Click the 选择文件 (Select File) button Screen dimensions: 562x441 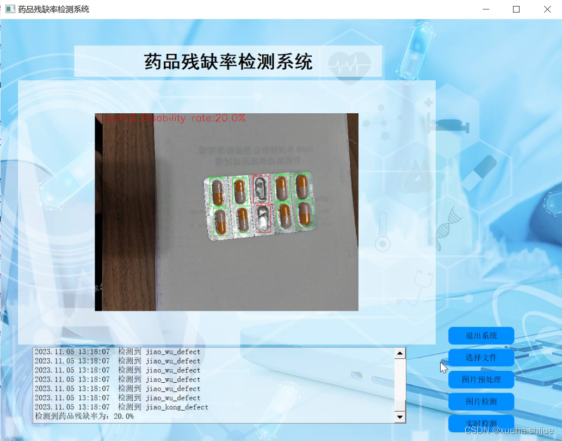[x=481, y=358]
